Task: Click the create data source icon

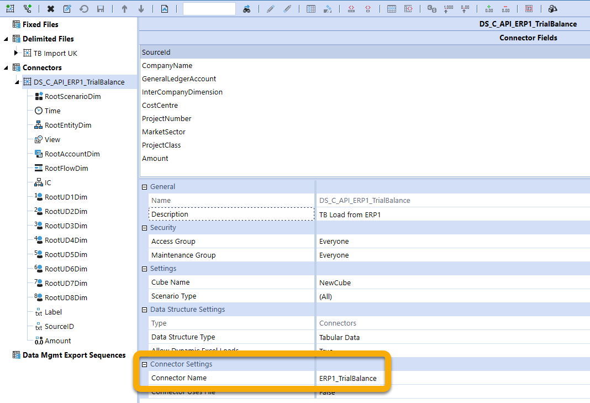Action: [x=10, y=9]
